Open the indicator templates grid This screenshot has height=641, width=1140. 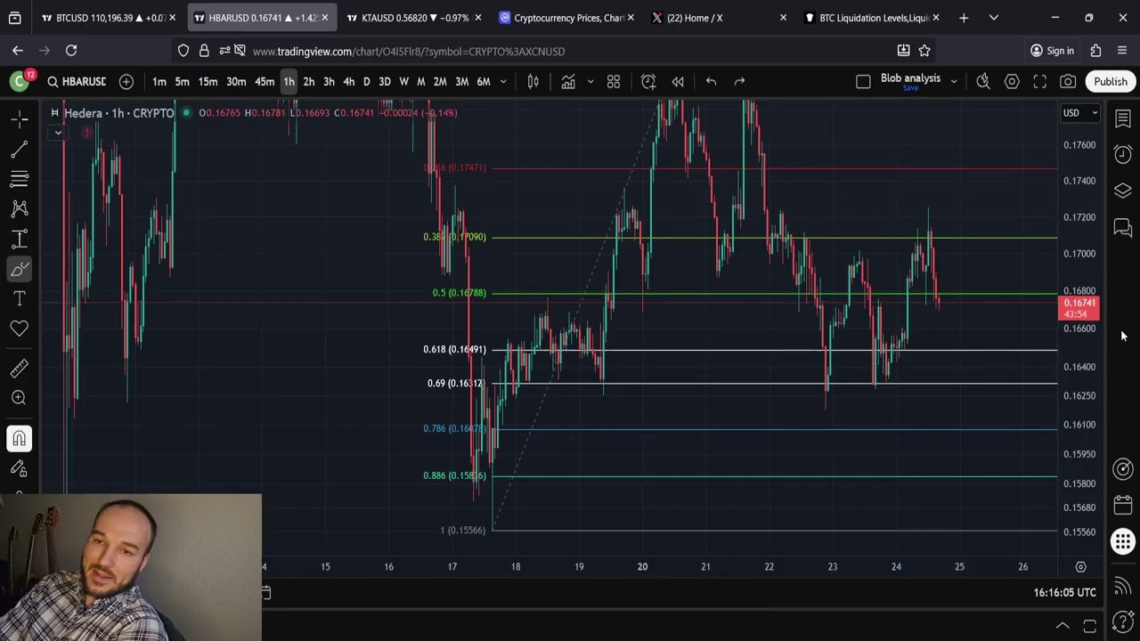pyautogui.click(x=614, y=81)
